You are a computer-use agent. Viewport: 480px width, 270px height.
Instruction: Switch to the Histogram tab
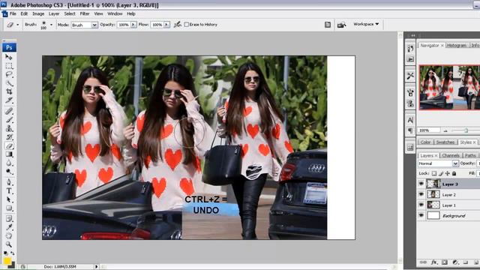[457, 45]
